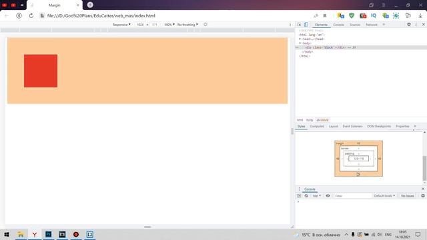The width and height of the screenshot is (427, 240).
Task: Open device toolbar more options menu
Action: click(x=290, y=25)
